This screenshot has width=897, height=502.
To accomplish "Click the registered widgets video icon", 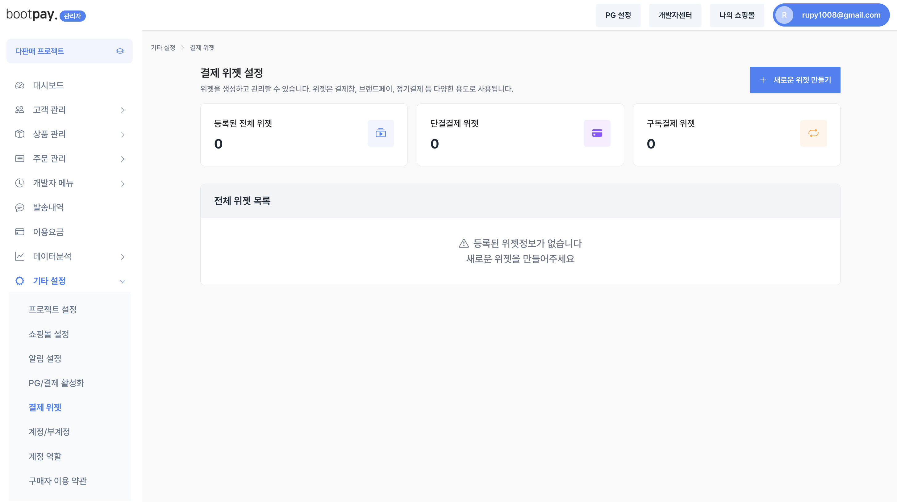I will 381,133.
